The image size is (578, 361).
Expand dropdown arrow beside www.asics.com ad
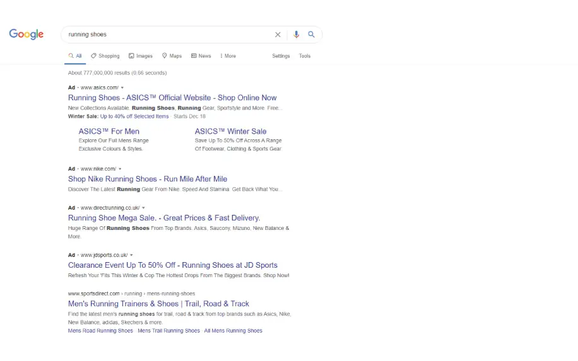(x=122, y=88)
